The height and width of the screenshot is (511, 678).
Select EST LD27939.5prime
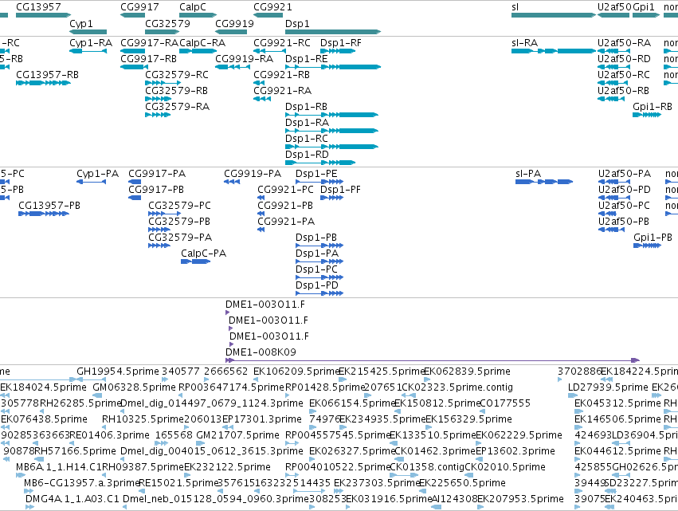coord(571,395)
